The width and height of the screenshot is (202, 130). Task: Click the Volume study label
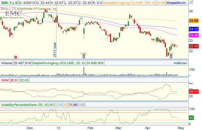(x=6, y=63)
